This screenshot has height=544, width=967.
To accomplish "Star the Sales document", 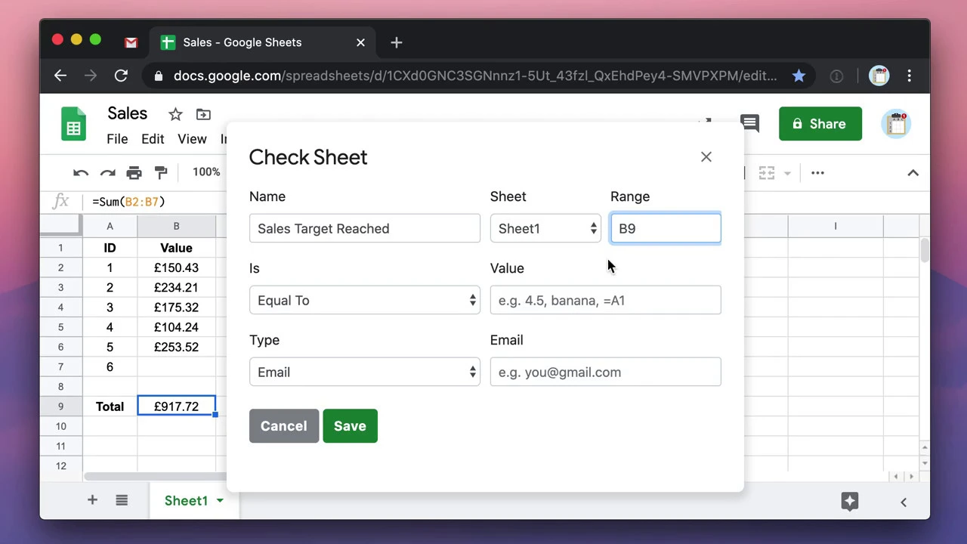I will pos(175,115).
